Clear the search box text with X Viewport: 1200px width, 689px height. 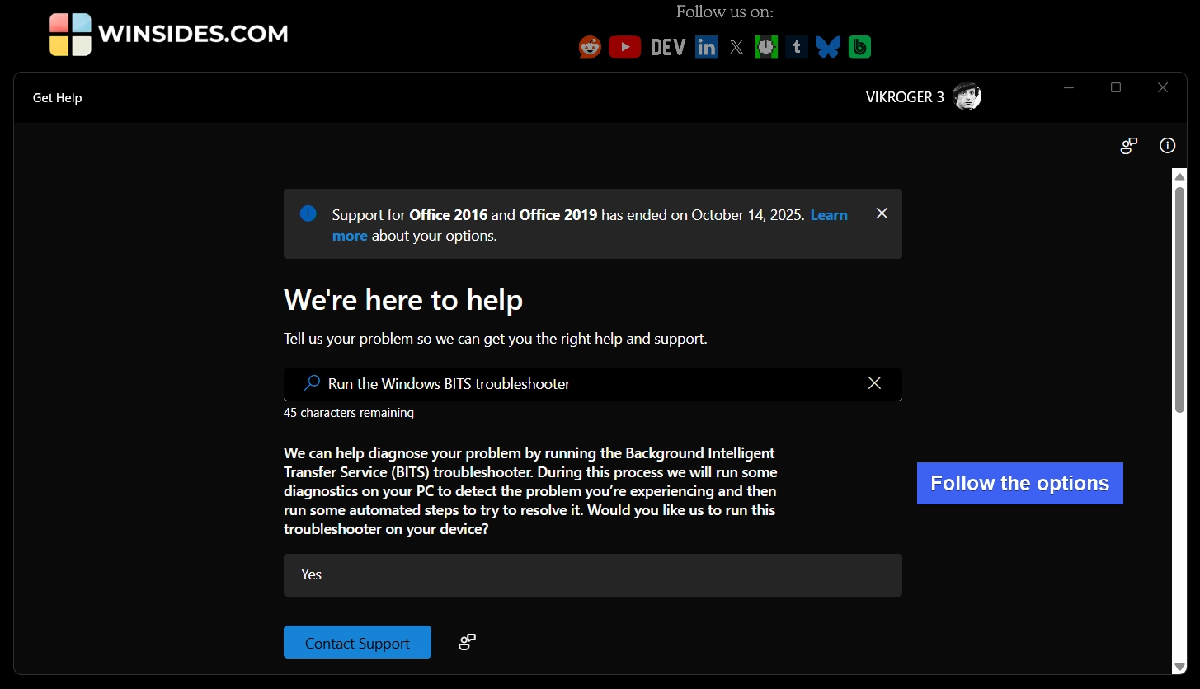tap(874, 383)
